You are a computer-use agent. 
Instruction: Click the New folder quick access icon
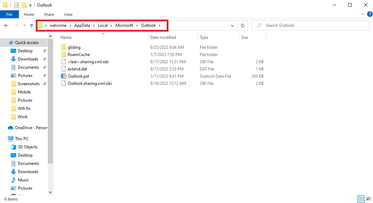tap(24, 5)
